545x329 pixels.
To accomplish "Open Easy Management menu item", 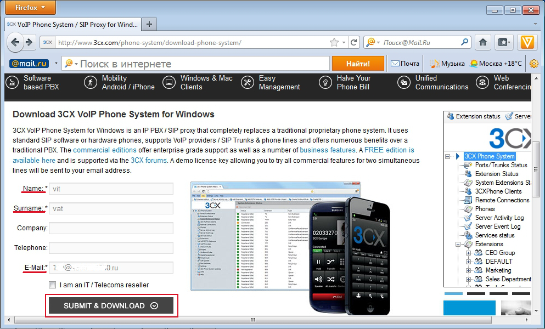I will coord(279,83).
